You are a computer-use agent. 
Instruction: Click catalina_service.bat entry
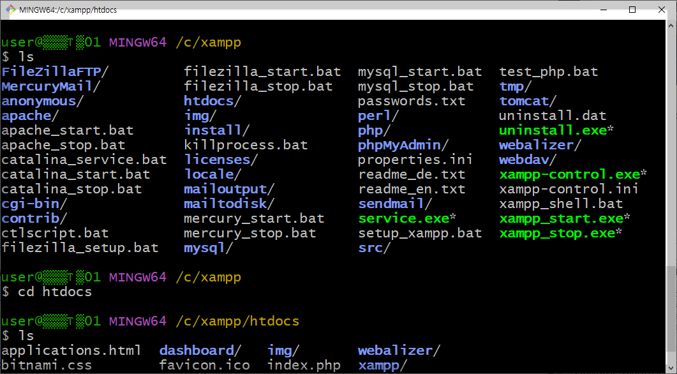pos(84,160)
